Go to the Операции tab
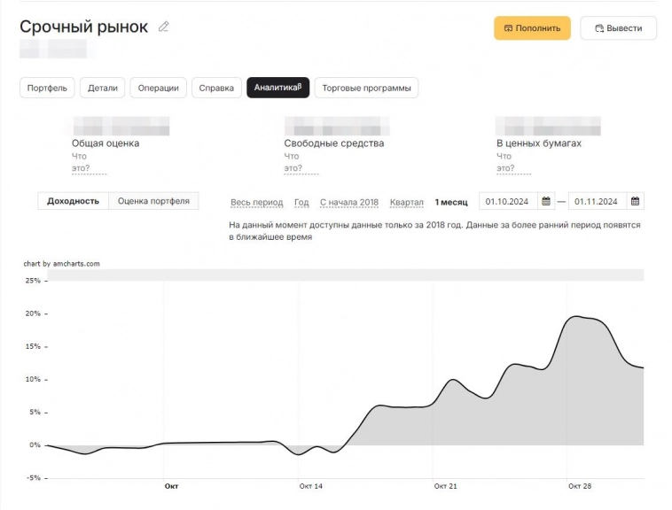672x510 pixels. [159, 88]
